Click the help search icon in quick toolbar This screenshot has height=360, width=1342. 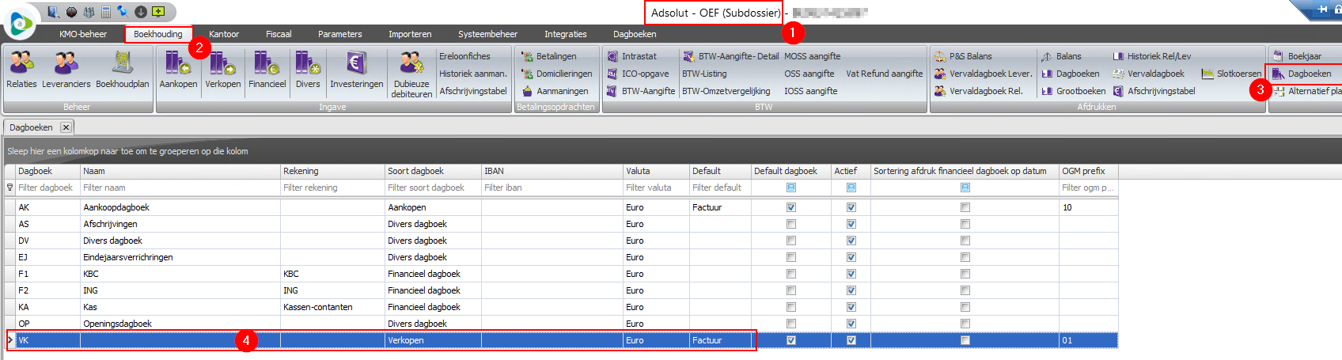pyautogui.click(x=54, y=12)
